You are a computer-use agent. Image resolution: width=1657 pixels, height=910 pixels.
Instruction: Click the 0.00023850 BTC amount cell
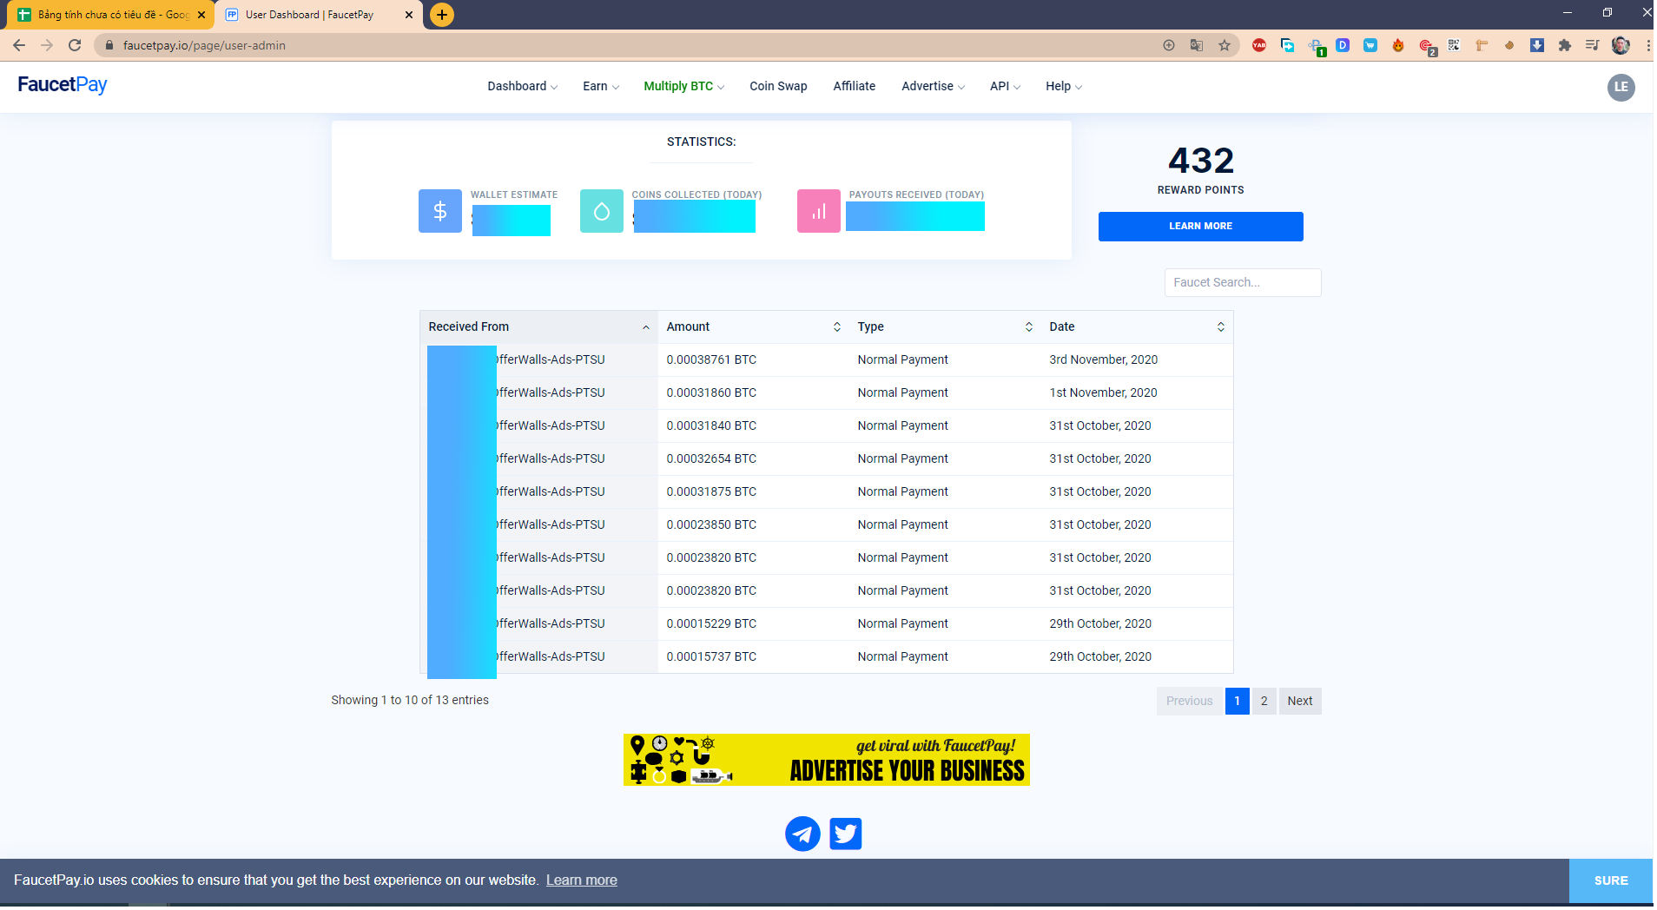tap(711, 524)
